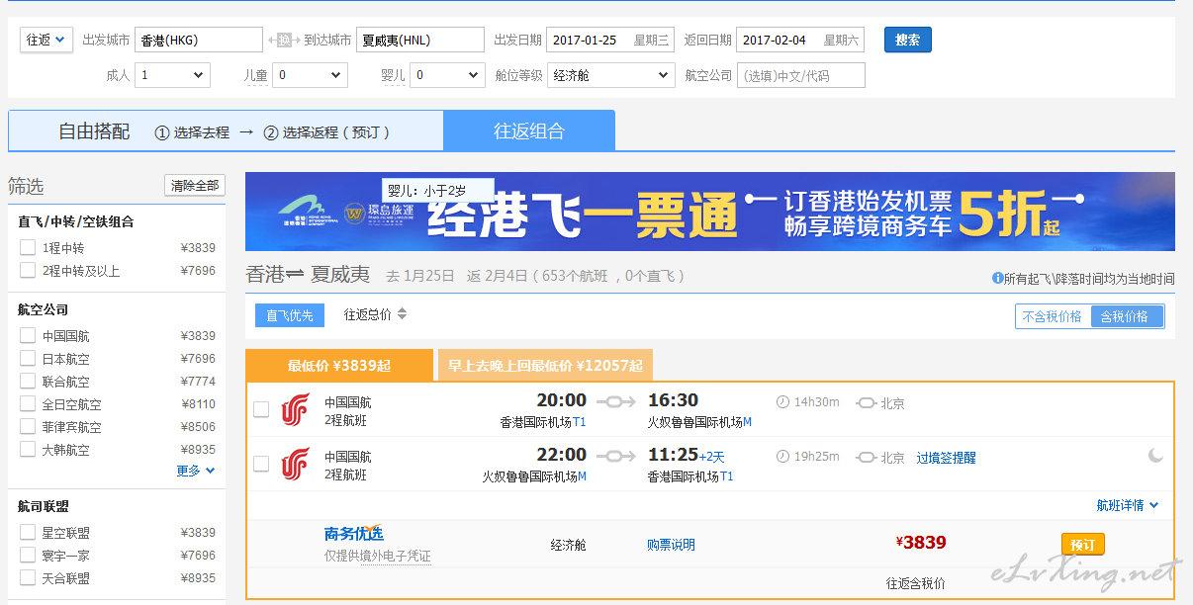Screen dimensions: 1193x605
Task: Sort by 直飞优先
Action: pos(290,315)
